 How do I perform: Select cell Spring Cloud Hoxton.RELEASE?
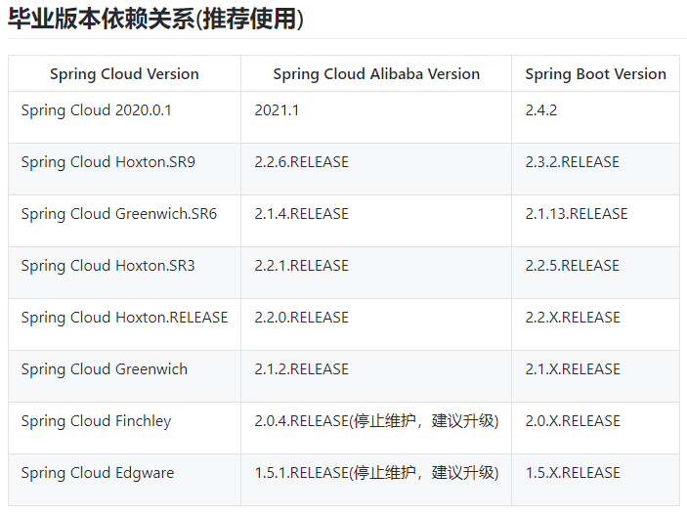[x=124, y=324]
